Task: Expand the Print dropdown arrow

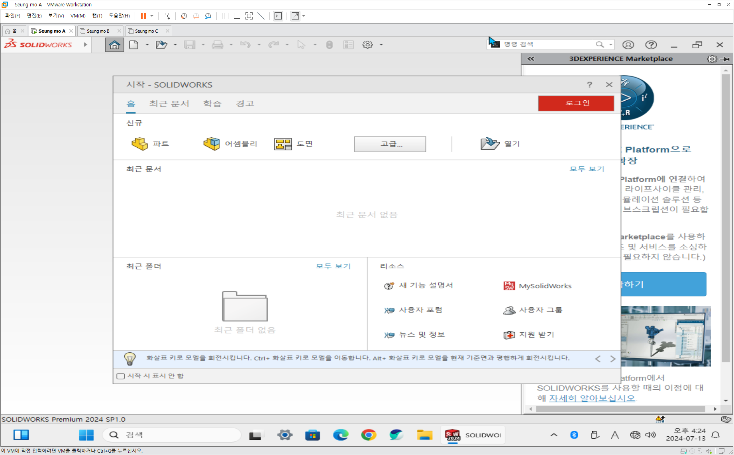Action: click(x=231, y=45)
